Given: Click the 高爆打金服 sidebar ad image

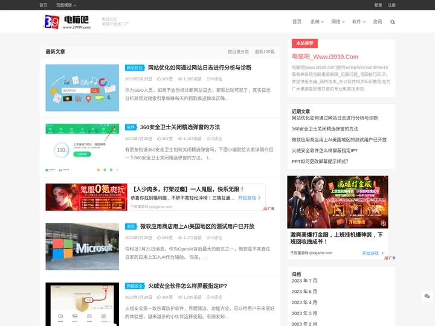Looking at the screenshot, I should (x=337, y=202).
